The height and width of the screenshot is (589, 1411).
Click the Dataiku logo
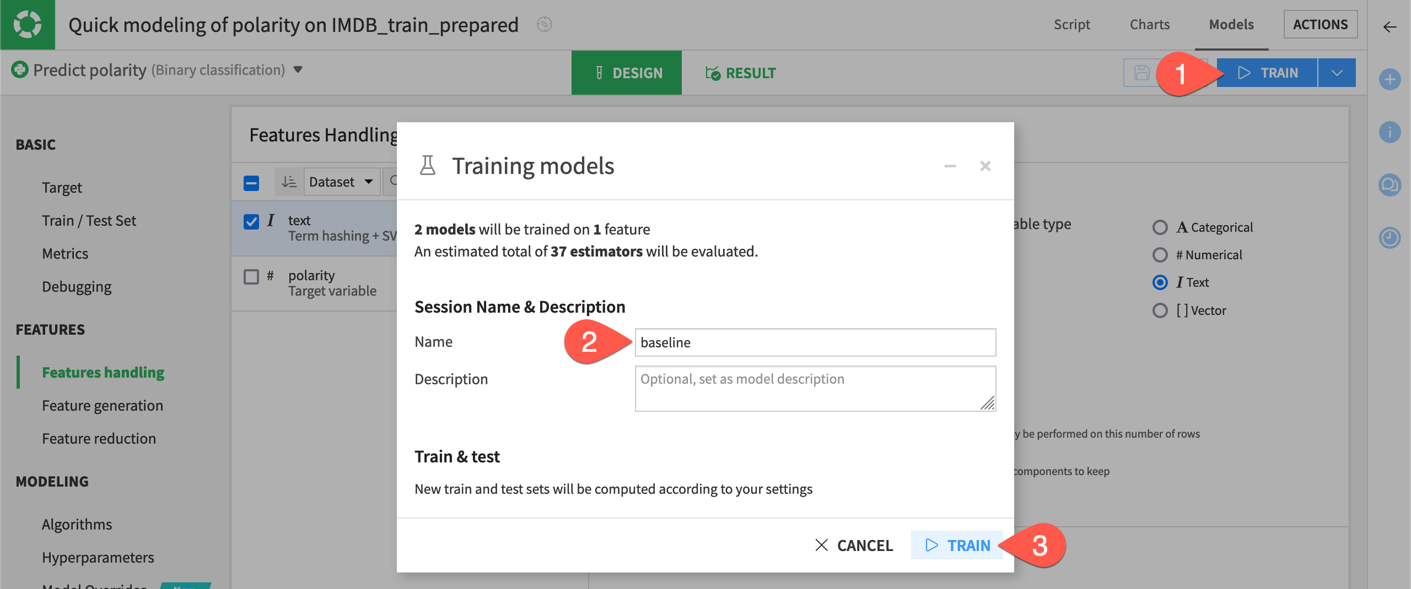28,24
